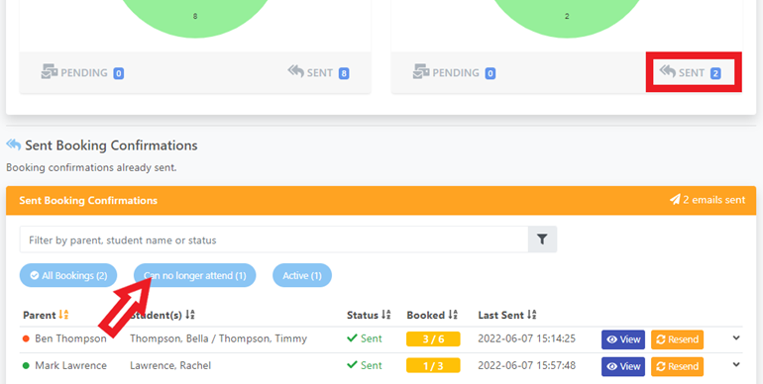Sort by Last Sent column sort icon
This screenshot has height=384, width=763.
tap(531, 315)
